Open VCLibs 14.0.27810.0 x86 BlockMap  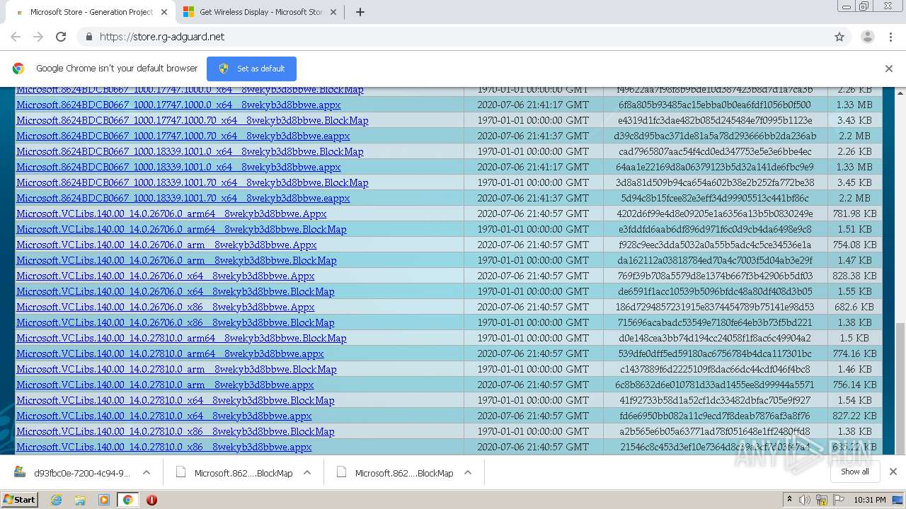175,432
